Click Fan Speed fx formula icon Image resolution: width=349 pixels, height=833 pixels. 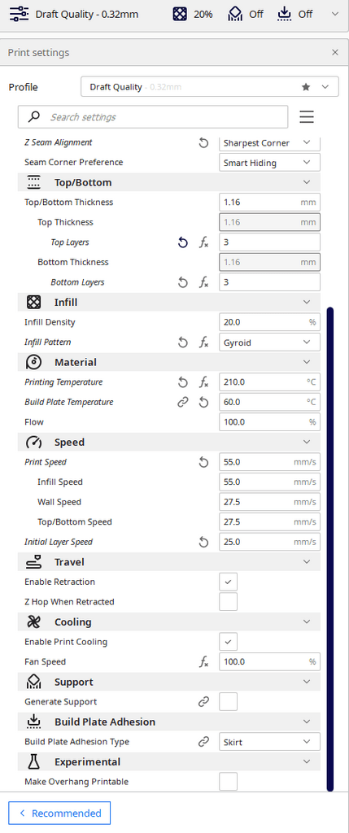pyautogui.click(x=204, y=662)
